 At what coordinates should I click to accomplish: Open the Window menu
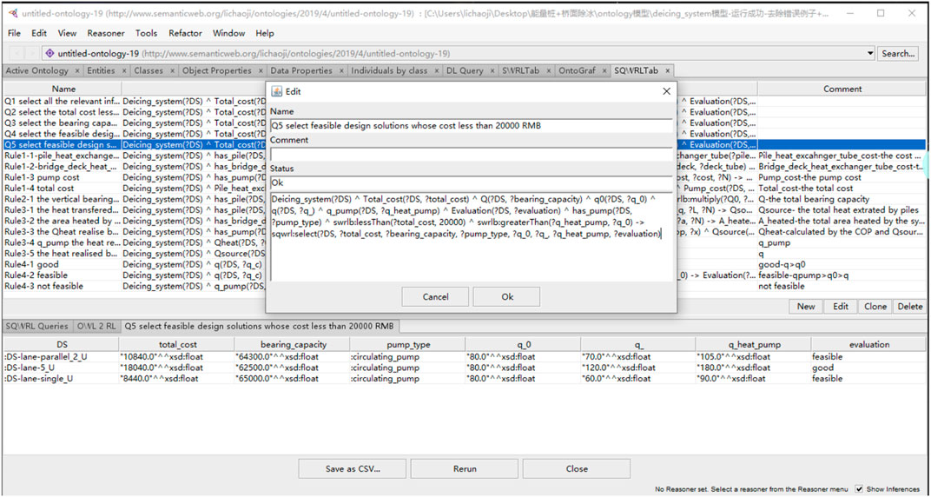pos(228,33)
